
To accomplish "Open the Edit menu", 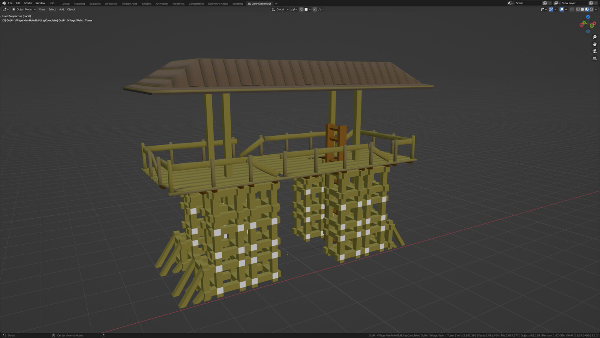I will tap(18, 3).
